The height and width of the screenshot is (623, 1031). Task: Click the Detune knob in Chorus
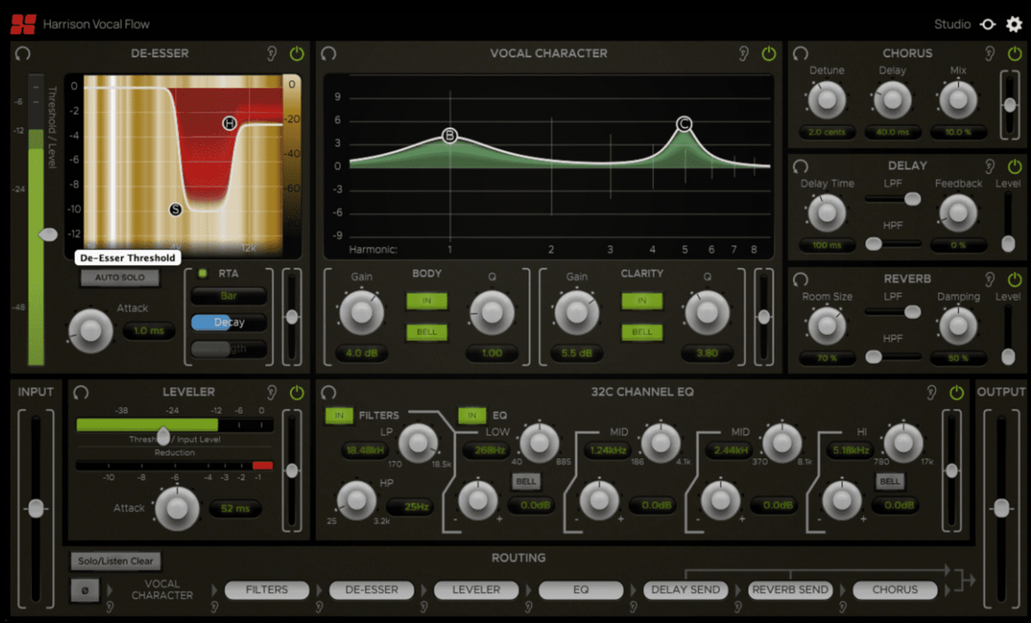826,100
